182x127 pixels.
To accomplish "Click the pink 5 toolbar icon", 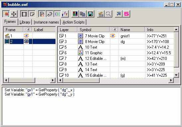I will click(126, 14).
